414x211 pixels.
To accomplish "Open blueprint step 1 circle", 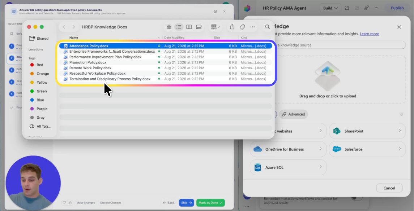I will [11, 47].
